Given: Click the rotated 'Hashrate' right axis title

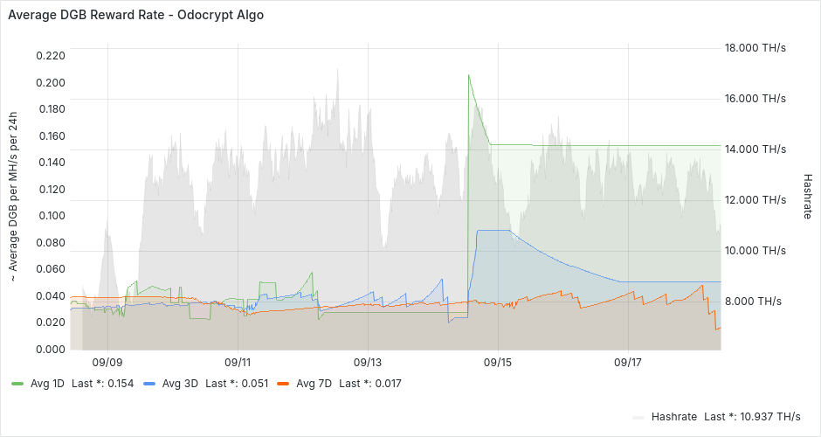Looking at the screenshot, I should tap(807, 197).
